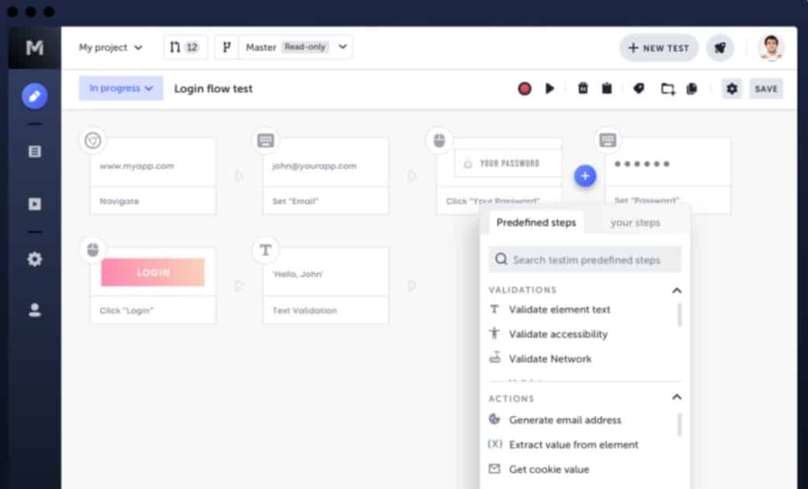808x489 pixels.
Task: Open the user icon in sidebar
Action: pyautogui.click(x=34, y=310)
